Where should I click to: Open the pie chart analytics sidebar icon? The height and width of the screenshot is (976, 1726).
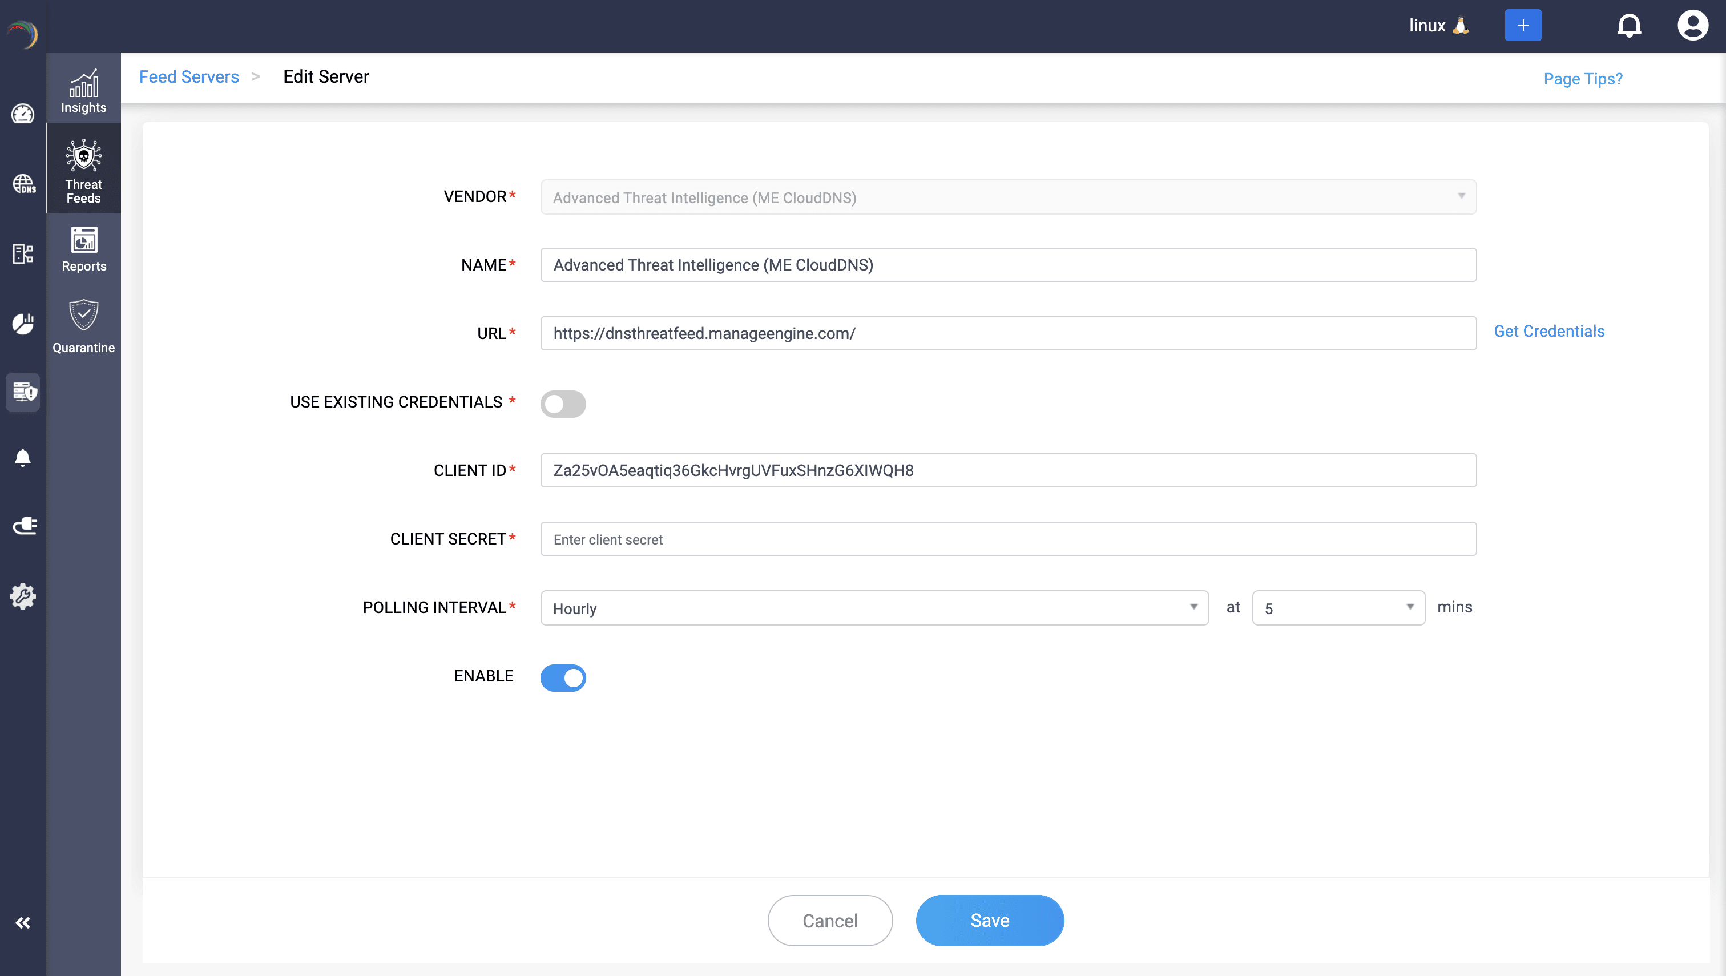[23, 323]
